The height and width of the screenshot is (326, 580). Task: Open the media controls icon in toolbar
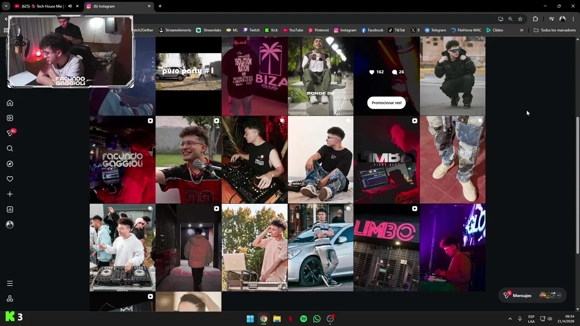pyautogui.click(x=551, y=19)
